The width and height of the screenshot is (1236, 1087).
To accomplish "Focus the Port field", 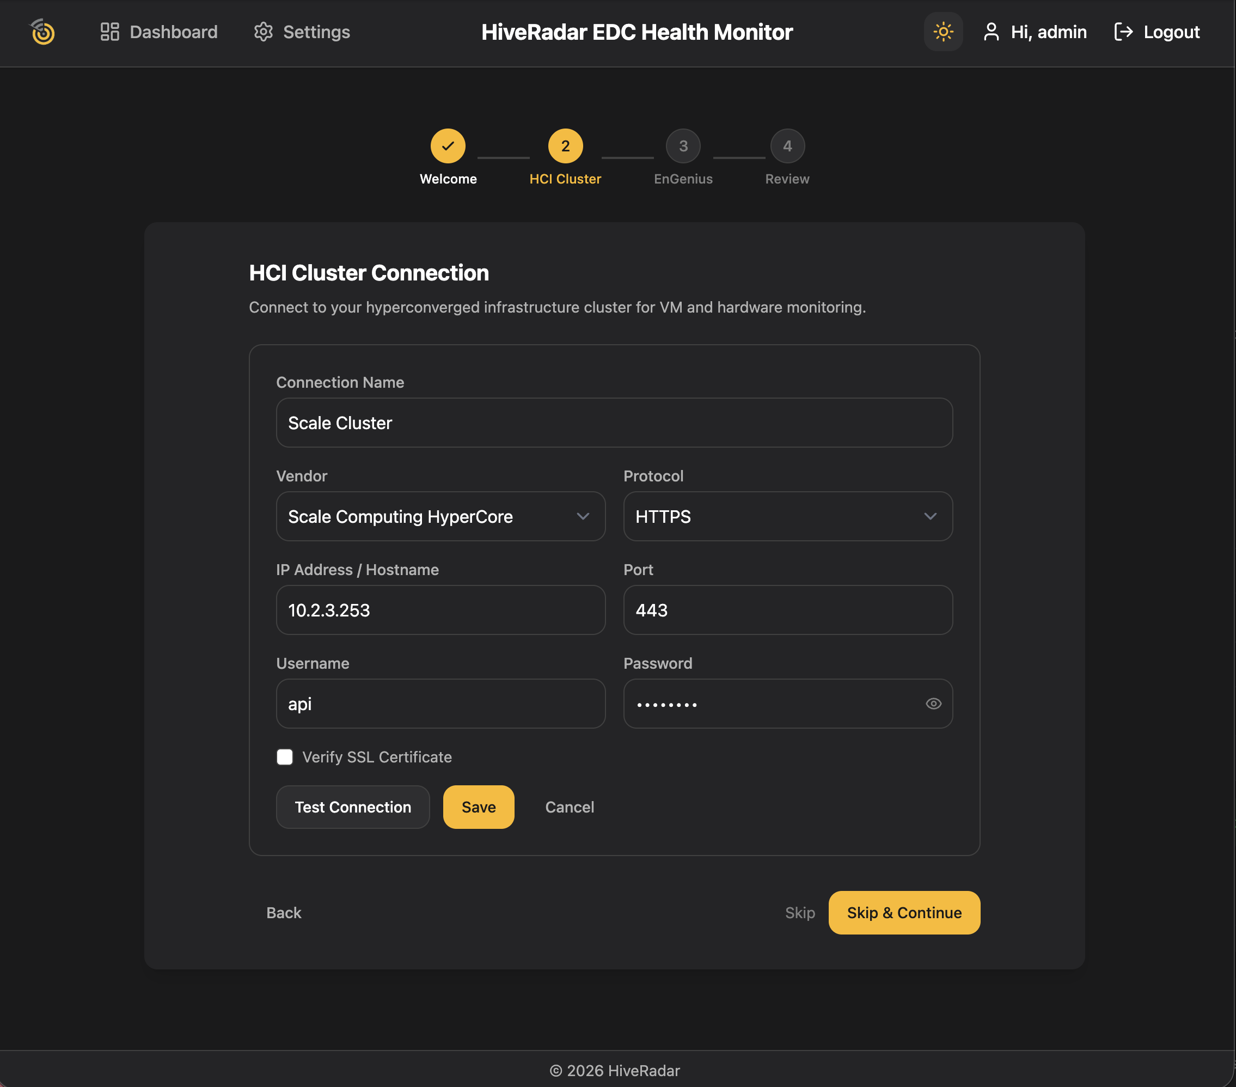I will point(788,610).
